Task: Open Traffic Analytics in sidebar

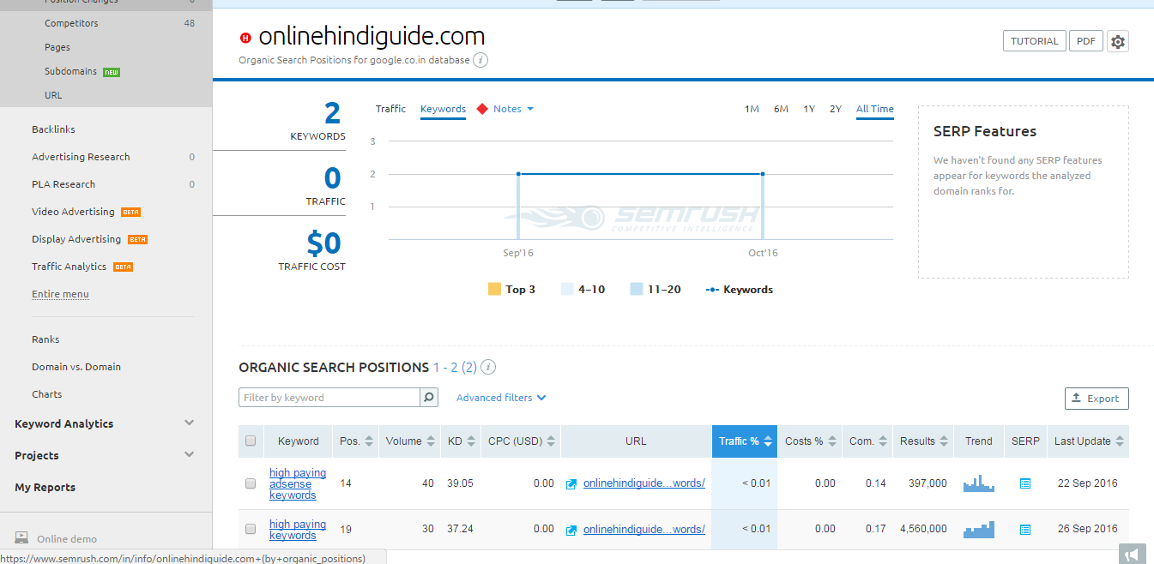Action: pos(69,267)
